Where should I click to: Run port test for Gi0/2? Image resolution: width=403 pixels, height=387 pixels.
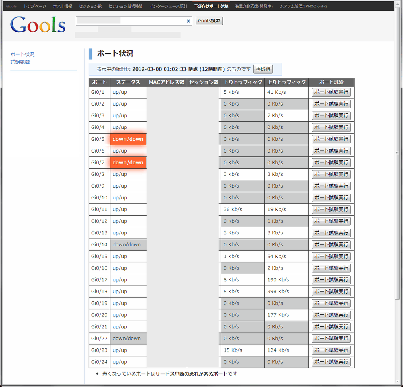click(331, 104)
